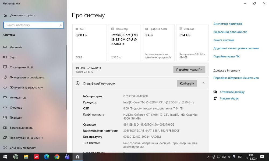
Task: Click the Надати відгук link
Action: [x=229, y=98]
